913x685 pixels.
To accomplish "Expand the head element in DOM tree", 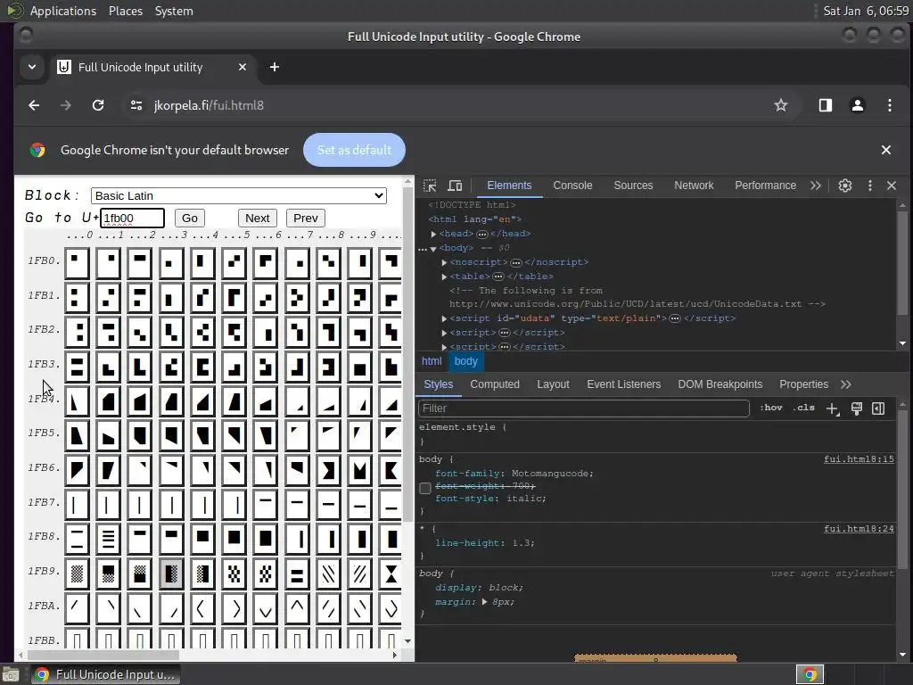I will [x=434, y=235].
